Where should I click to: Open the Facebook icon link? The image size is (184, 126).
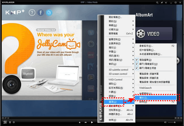point(40,12)
